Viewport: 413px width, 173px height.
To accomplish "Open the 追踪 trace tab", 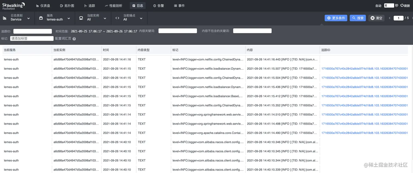I will pyautogui.click(x=90, y=6).
